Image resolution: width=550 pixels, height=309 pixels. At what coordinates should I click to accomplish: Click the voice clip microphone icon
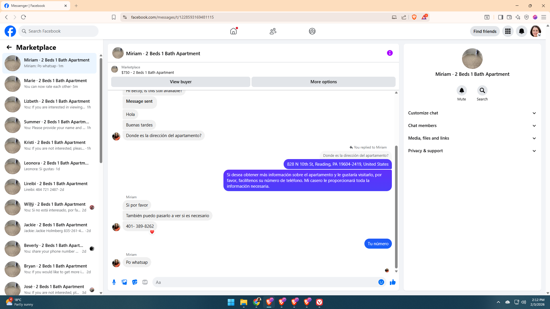pyautogui.click(x=114, y=282)
